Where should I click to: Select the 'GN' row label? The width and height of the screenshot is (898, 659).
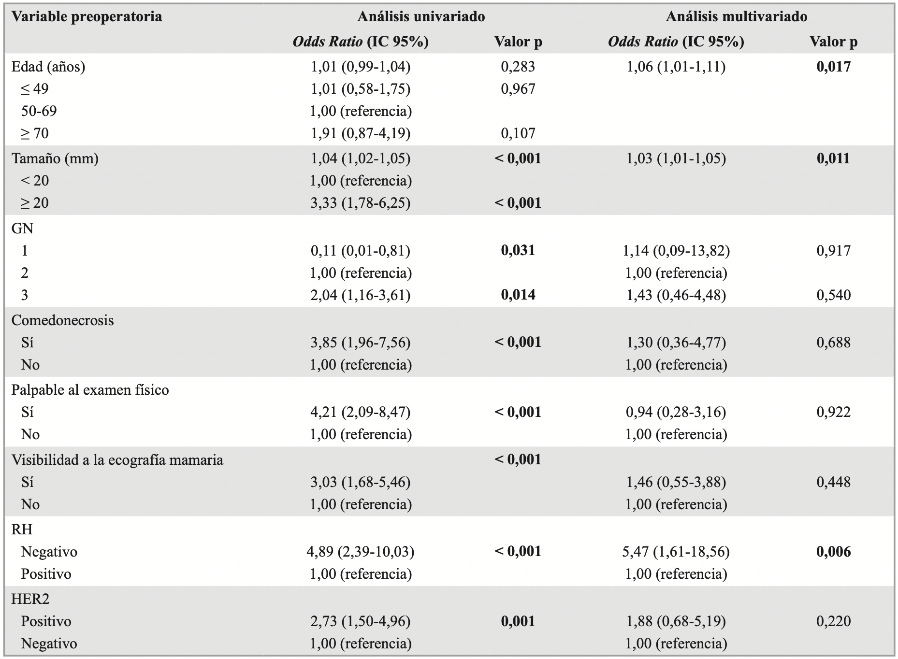coord(22,228)
